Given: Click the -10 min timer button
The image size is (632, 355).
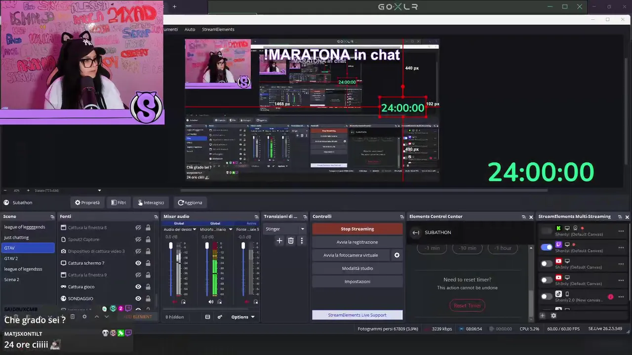Looking at the screenshot, I should point(467,248).
